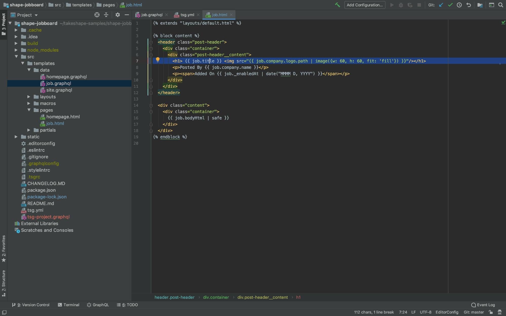This screenshot has height=316, width=506.
Task: Open README.md in project tree
Action: tap(41, 203)
